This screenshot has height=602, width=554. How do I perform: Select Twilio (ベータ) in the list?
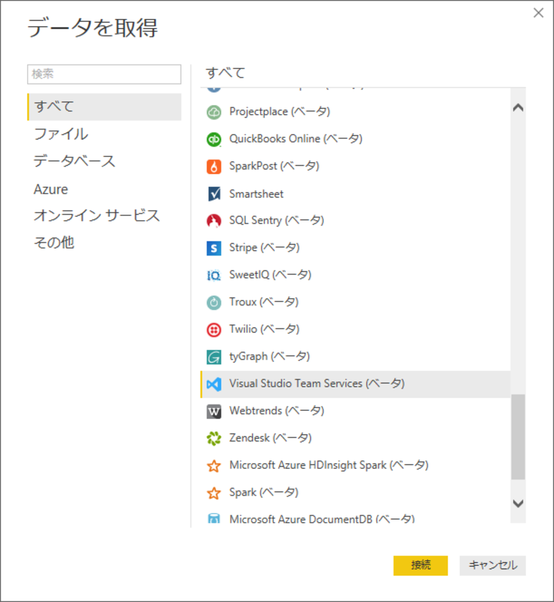coord(355,330)
